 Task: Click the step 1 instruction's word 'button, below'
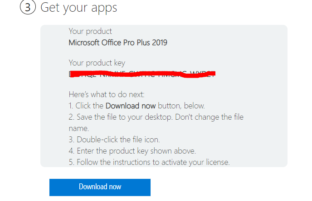[181, 106]
